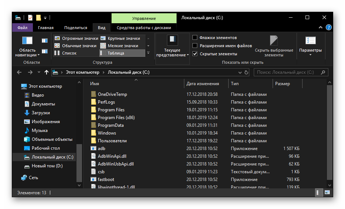Click the Hide selected items icon
The height and width of the screenshot is (209, 345).
click(274, 41)
